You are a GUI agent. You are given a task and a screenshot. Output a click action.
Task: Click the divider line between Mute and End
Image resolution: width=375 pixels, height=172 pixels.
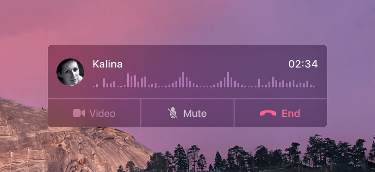pyautogui.click(x=234, y=113)
